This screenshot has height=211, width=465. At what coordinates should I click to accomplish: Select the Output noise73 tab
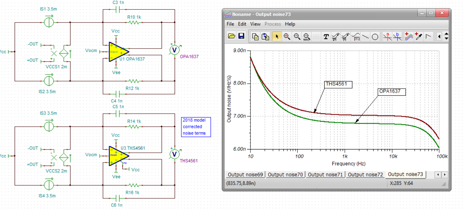(405, 174)
